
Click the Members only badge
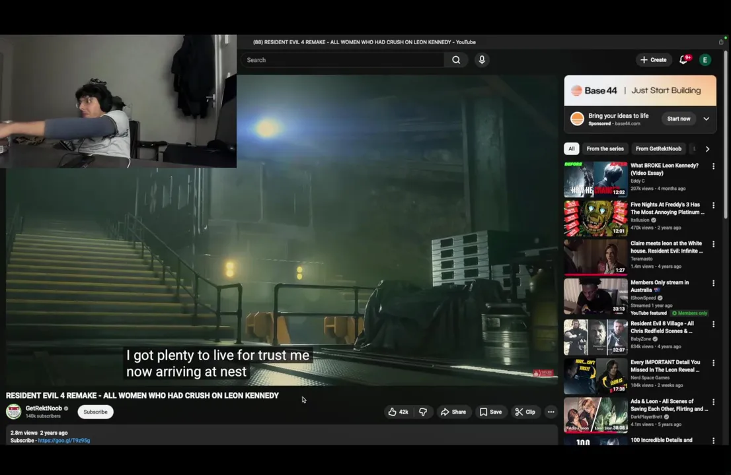coord(689,313)
